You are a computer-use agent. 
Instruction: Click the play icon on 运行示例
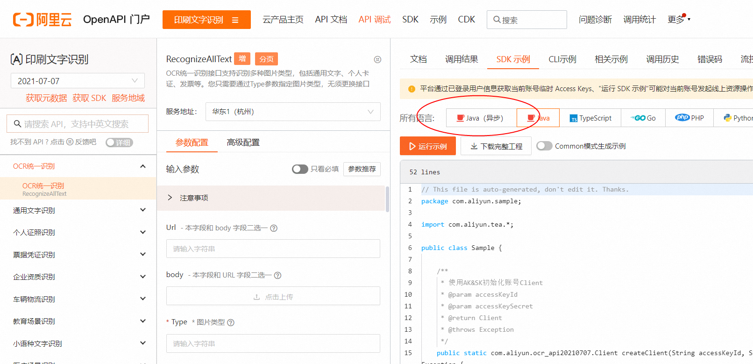click(x=412, y=146)
